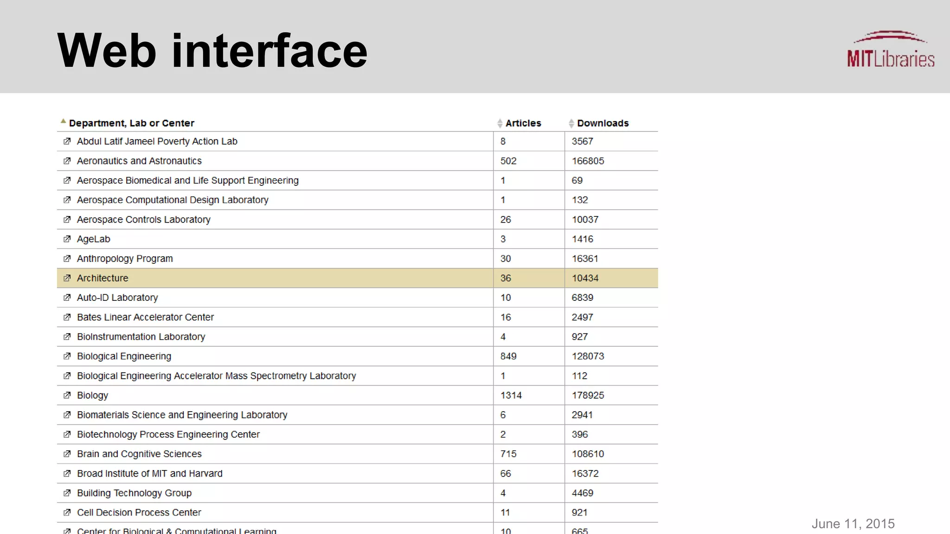Screen dimensions: 950x534
Task: Click articles value 715 for Brain and Cognitive Sciences
Action: click(508, 454)
